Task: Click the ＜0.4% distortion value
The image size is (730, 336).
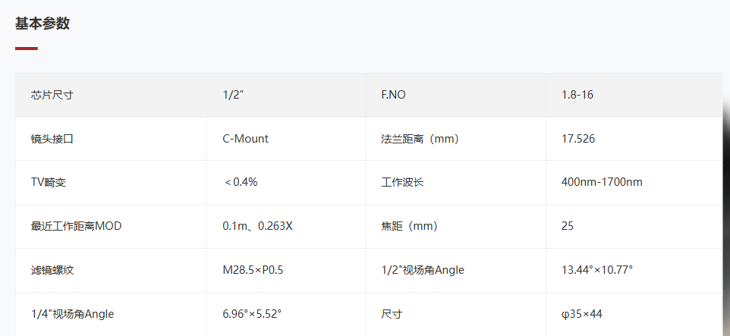Action: tap(241, 182)
